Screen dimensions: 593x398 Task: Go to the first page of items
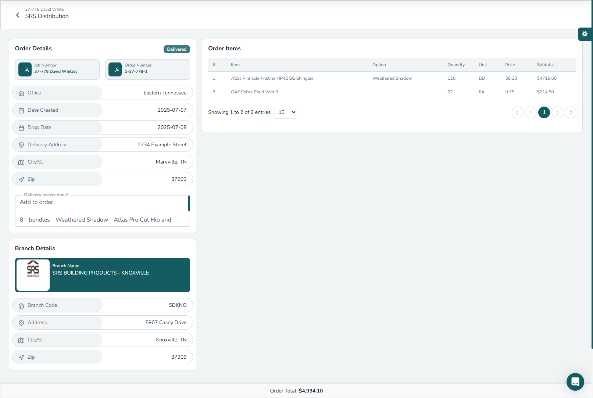click(517, 112)
